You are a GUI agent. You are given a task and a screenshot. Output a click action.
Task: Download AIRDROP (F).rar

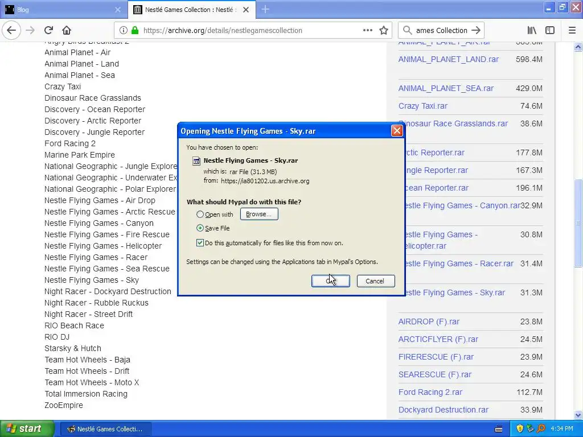[429, 321]
